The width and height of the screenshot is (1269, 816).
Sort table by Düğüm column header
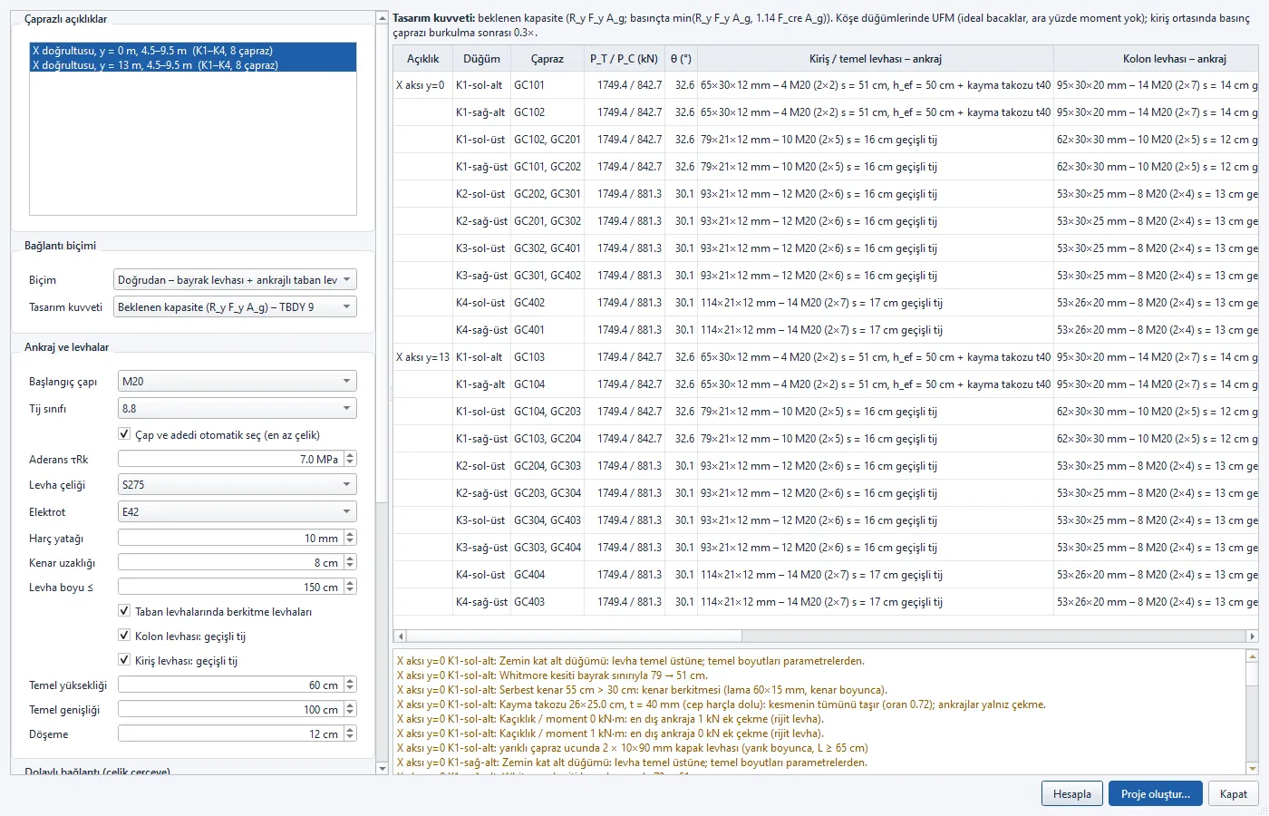481,58
